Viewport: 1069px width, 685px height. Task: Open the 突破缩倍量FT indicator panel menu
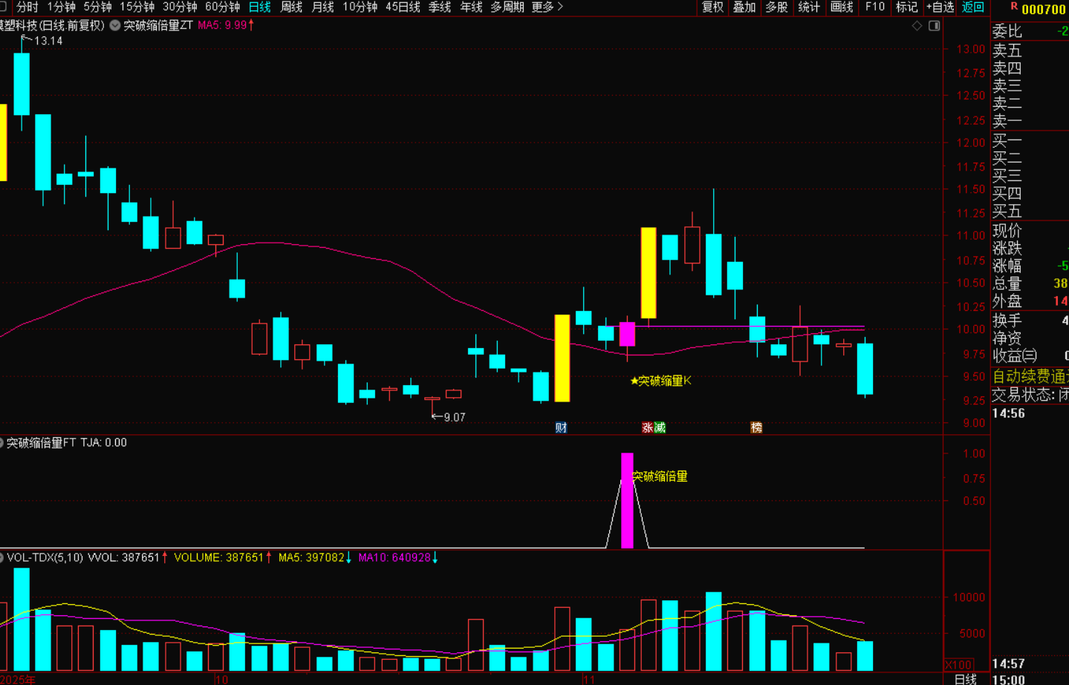[x=2, y=443]
